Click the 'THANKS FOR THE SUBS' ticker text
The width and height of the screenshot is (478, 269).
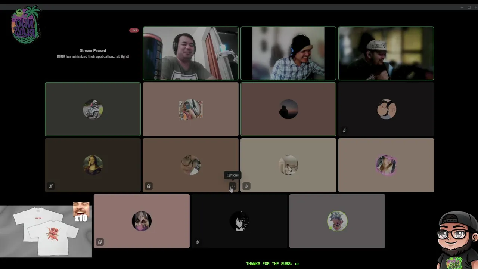click(x=272, y=263)
